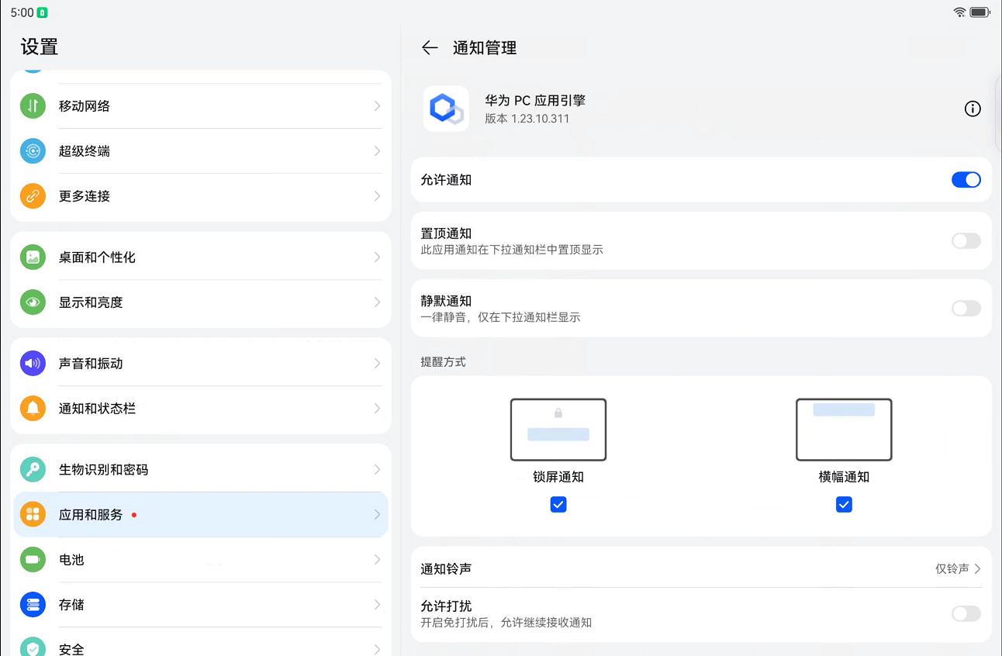Open 移动网络 via its green icon

33,106
